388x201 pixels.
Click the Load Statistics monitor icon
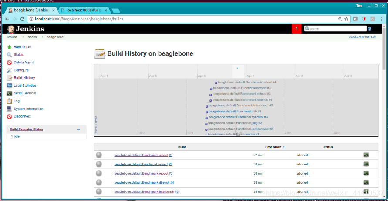pyautogui.click(x=9, y=86)
